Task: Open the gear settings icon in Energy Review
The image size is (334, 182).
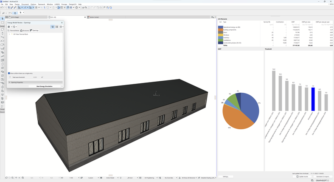Action: pos(61,27)
